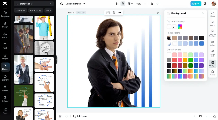Screen dimensions: 218x120
Task: Click the replace icon above canvas
Action: pos(114,13)
